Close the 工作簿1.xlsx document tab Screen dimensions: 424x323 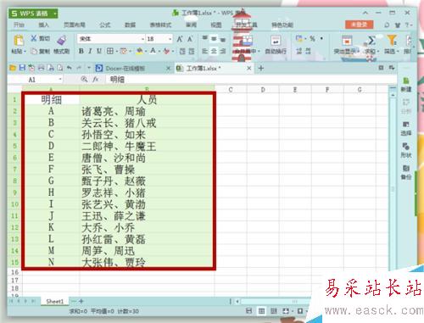248,68
